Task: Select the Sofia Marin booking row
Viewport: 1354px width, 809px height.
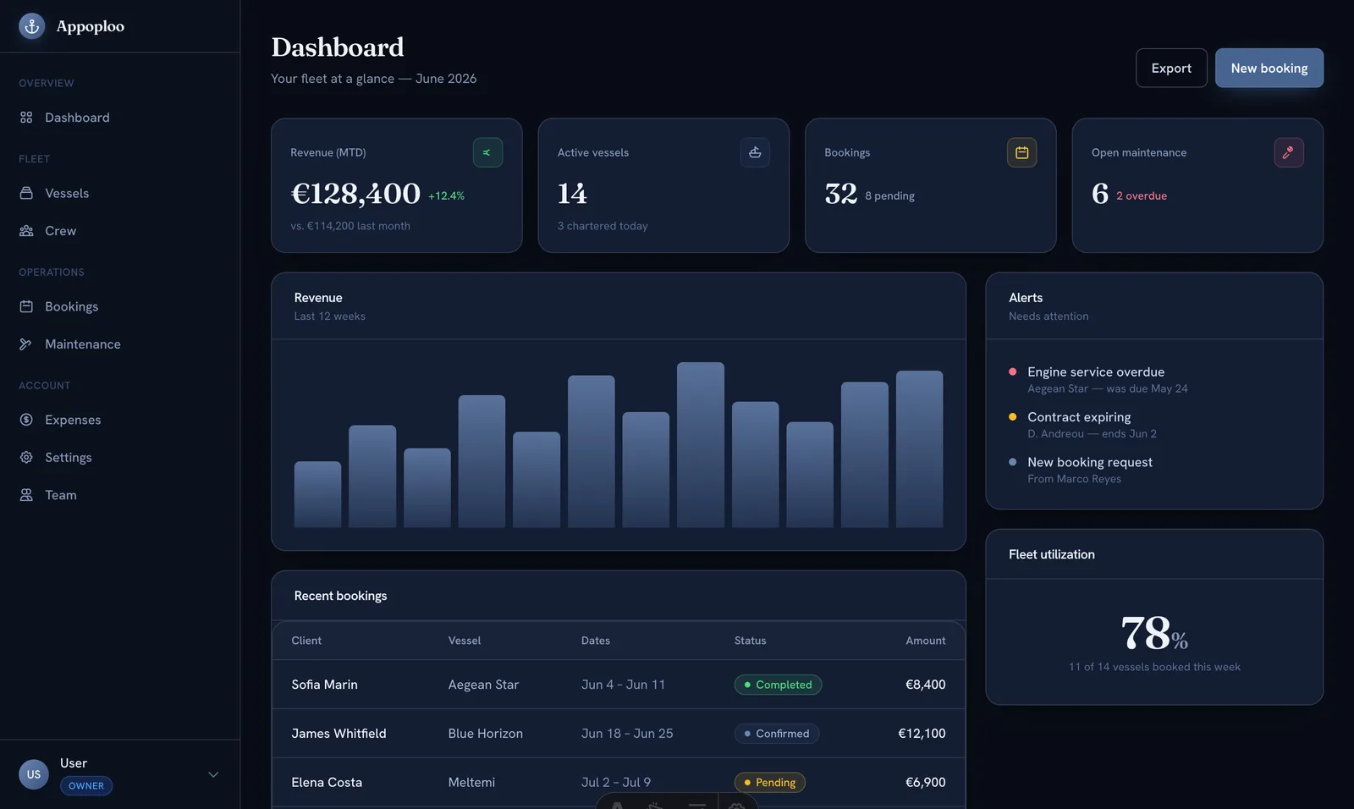Action: tap(619, 685)
